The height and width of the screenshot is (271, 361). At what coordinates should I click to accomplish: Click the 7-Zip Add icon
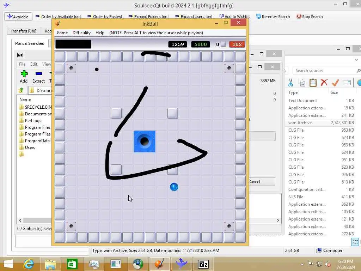pos(24,74)
